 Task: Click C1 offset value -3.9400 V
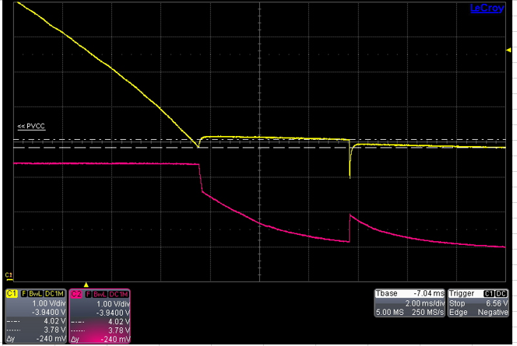(x=50, y=312)
